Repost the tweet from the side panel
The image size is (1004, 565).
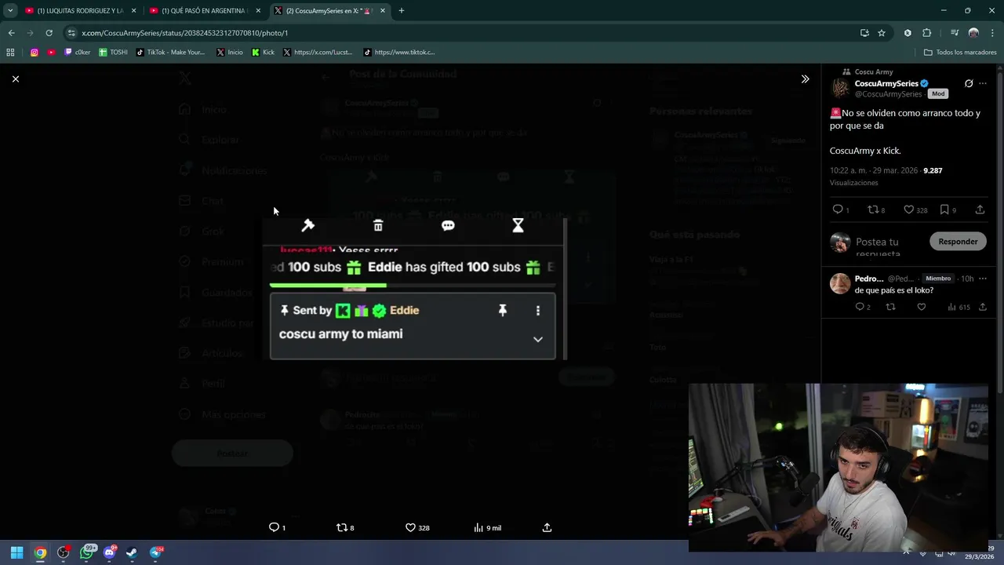[872, 210]
